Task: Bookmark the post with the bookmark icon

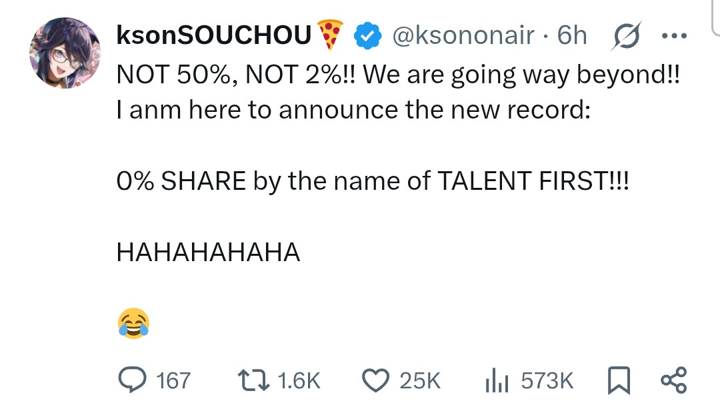Action: point(619,380)
